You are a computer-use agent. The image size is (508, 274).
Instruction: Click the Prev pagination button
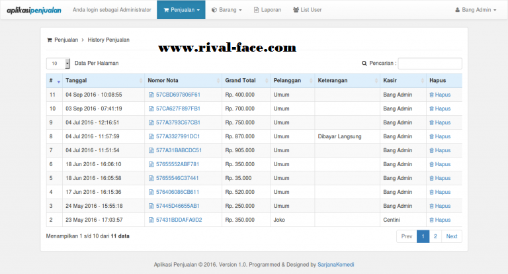(x=407, y=236)
